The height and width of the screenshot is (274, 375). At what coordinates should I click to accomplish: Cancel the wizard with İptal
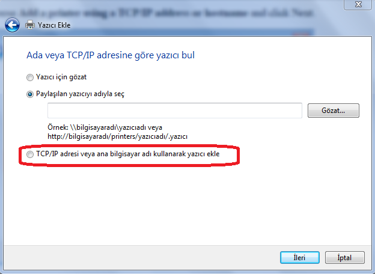pyautogui.click(x=344, y=258)
